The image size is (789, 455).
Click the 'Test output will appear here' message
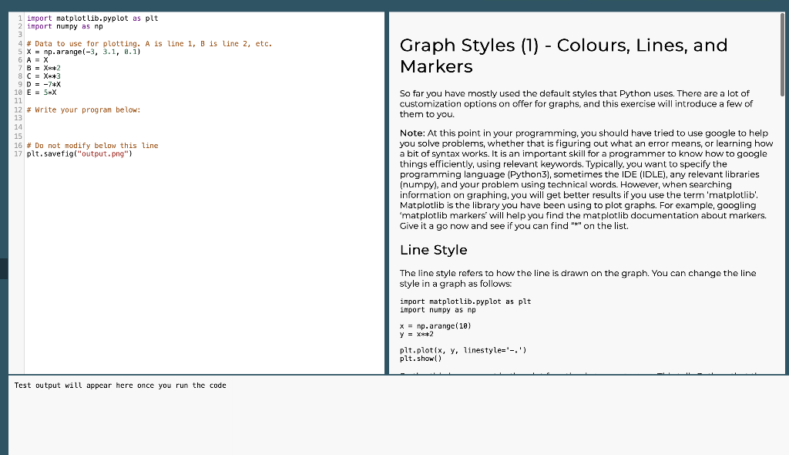[120, 386]
